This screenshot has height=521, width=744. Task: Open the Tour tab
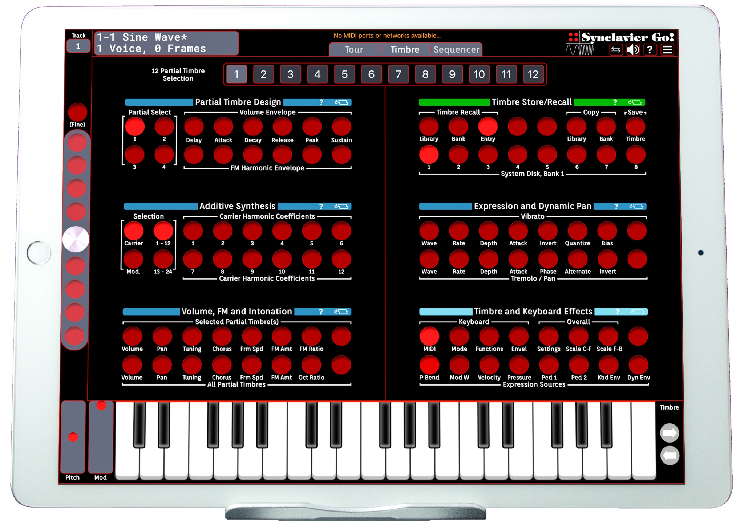[354, 50]
